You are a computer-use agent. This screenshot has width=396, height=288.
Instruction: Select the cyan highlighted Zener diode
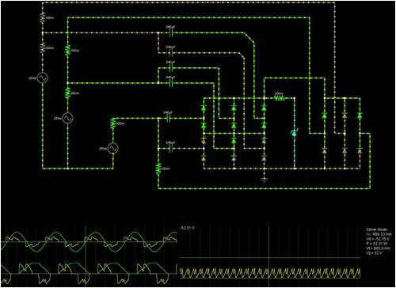click(294, 133)
